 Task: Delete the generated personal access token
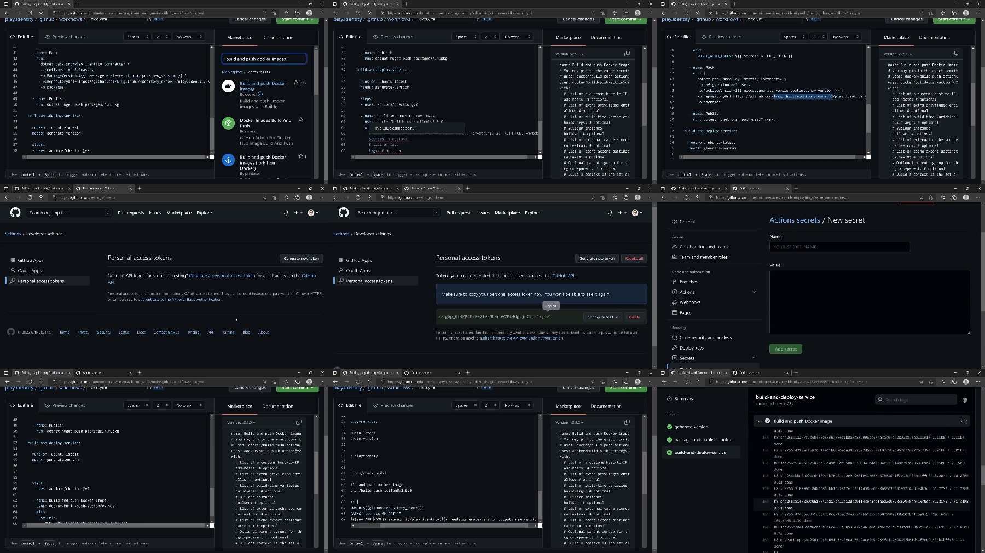point(634,317)
